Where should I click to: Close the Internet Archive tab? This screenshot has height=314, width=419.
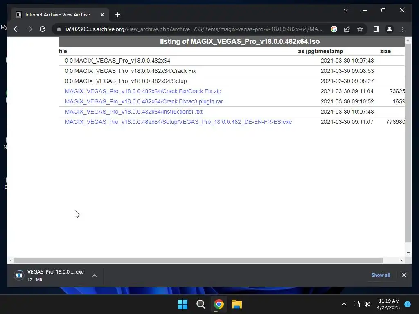coord(102,15)
